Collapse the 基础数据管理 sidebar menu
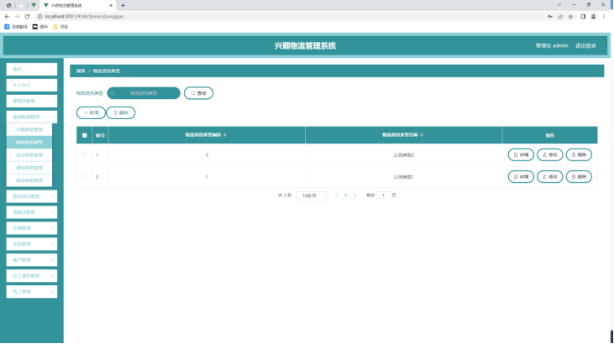This screenshot has width=614, height=344. point(32,117)
